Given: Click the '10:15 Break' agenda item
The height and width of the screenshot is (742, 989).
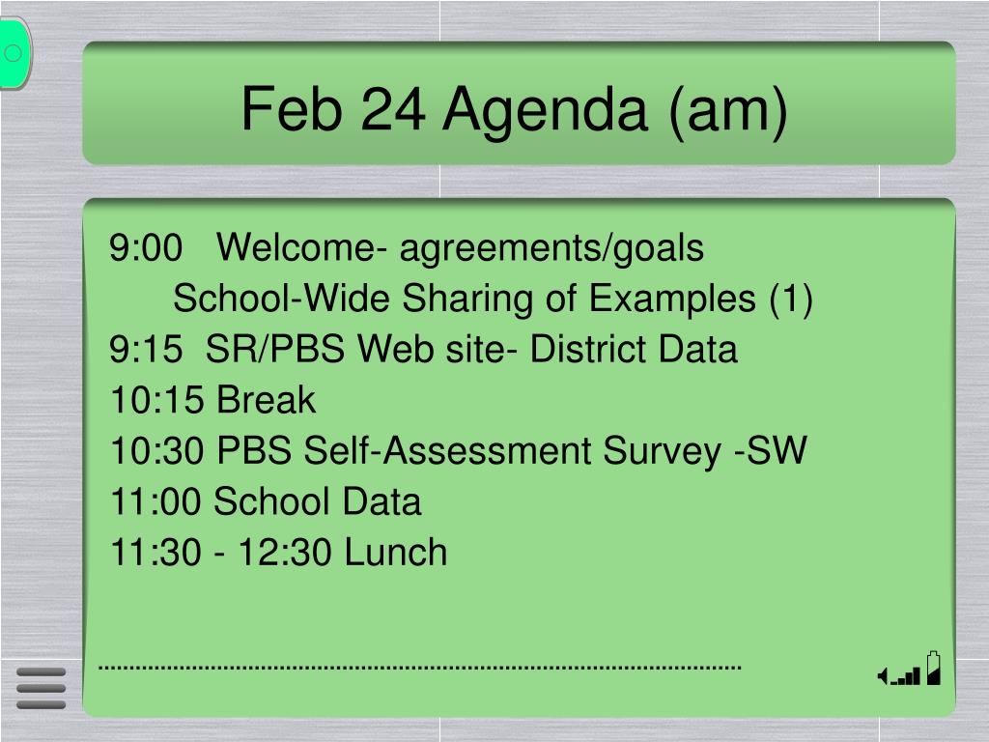Looking at the screenshot, I should [212, 400].
